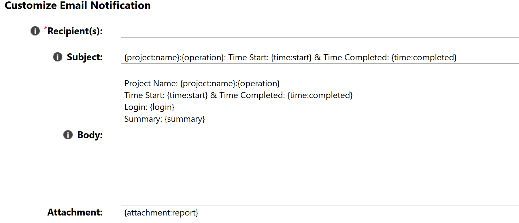519x223 pixels.
Task: Select the {summary} placeholder text
Action: tap(185, 119)
